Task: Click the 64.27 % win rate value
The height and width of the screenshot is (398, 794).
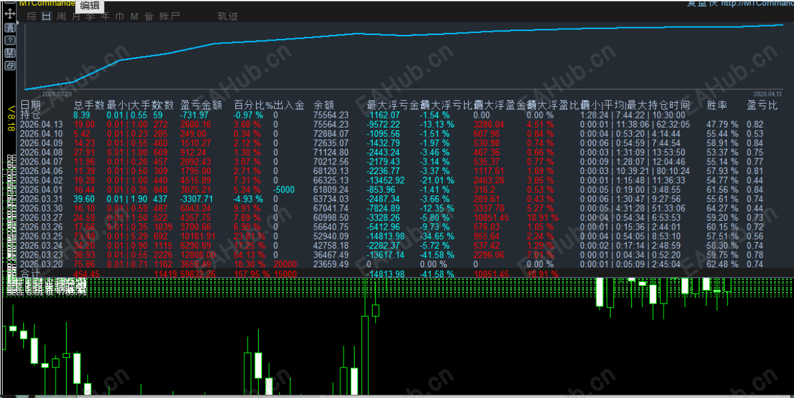Action: 723,208
